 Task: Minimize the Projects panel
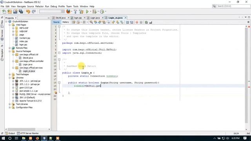click(x=49, y=18)
